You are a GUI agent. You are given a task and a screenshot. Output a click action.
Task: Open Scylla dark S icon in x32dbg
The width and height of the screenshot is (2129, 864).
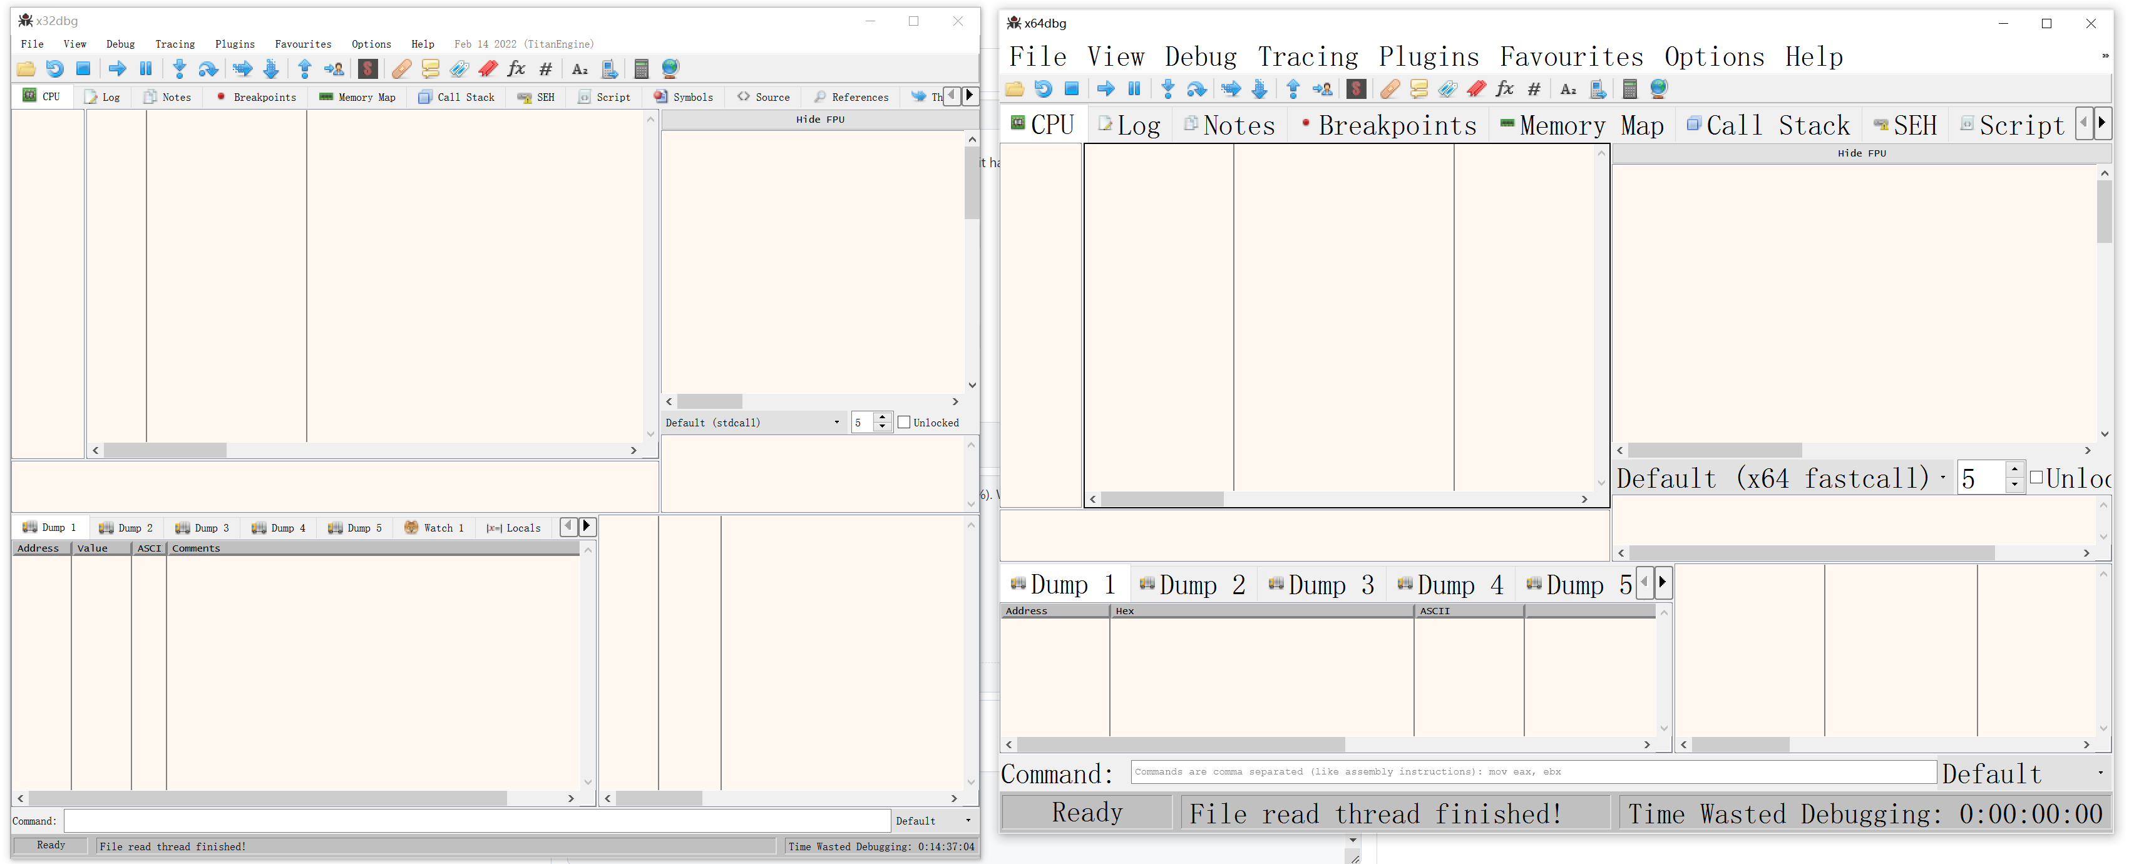tap(368, 69)
